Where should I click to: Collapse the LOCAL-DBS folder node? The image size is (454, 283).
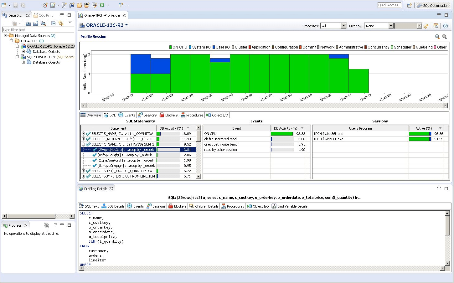11,41
